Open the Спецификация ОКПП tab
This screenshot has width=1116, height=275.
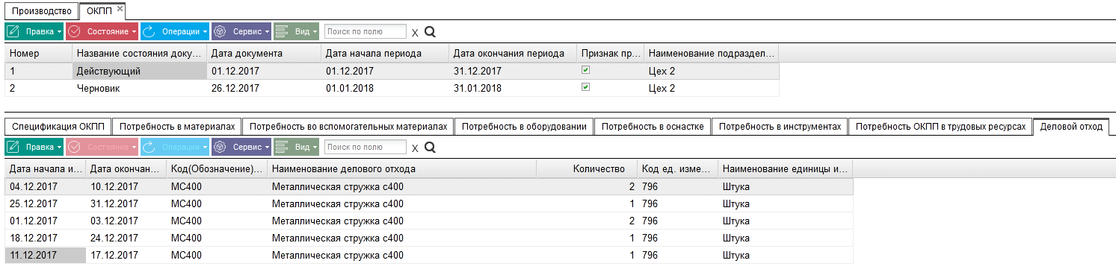[x=59, y=127]
